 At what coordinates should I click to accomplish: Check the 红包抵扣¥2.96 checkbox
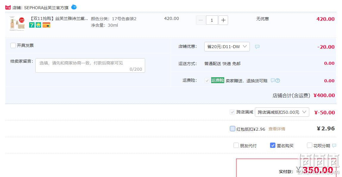(233, 129)
